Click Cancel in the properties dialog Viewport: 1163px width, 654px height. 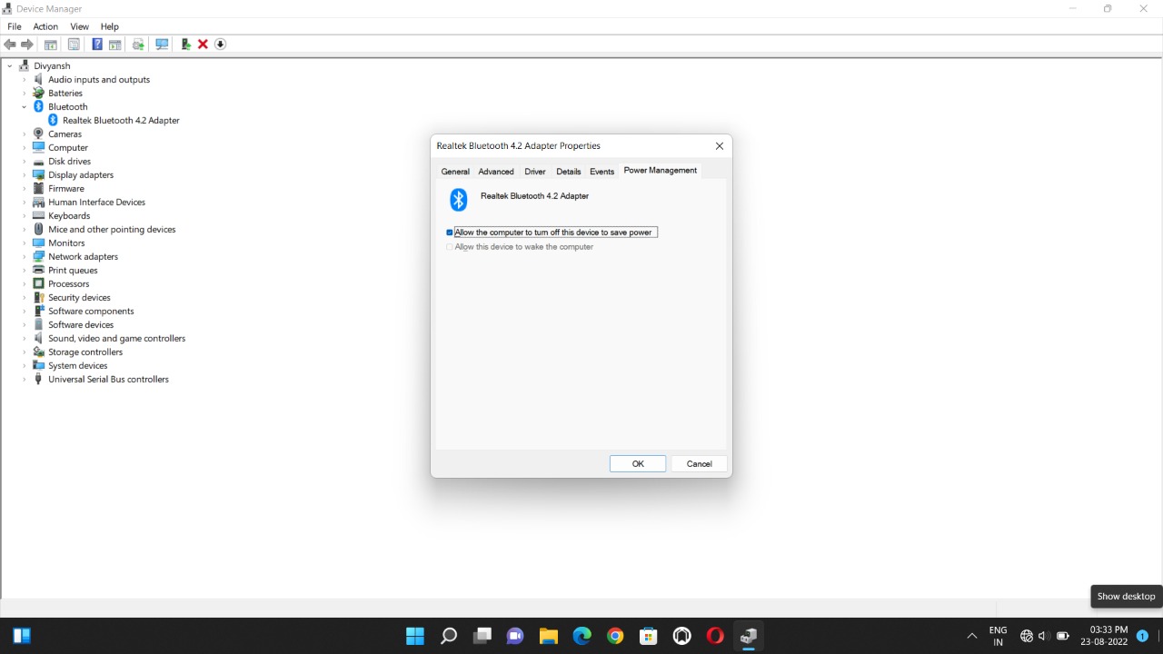(x=700, y=464)
